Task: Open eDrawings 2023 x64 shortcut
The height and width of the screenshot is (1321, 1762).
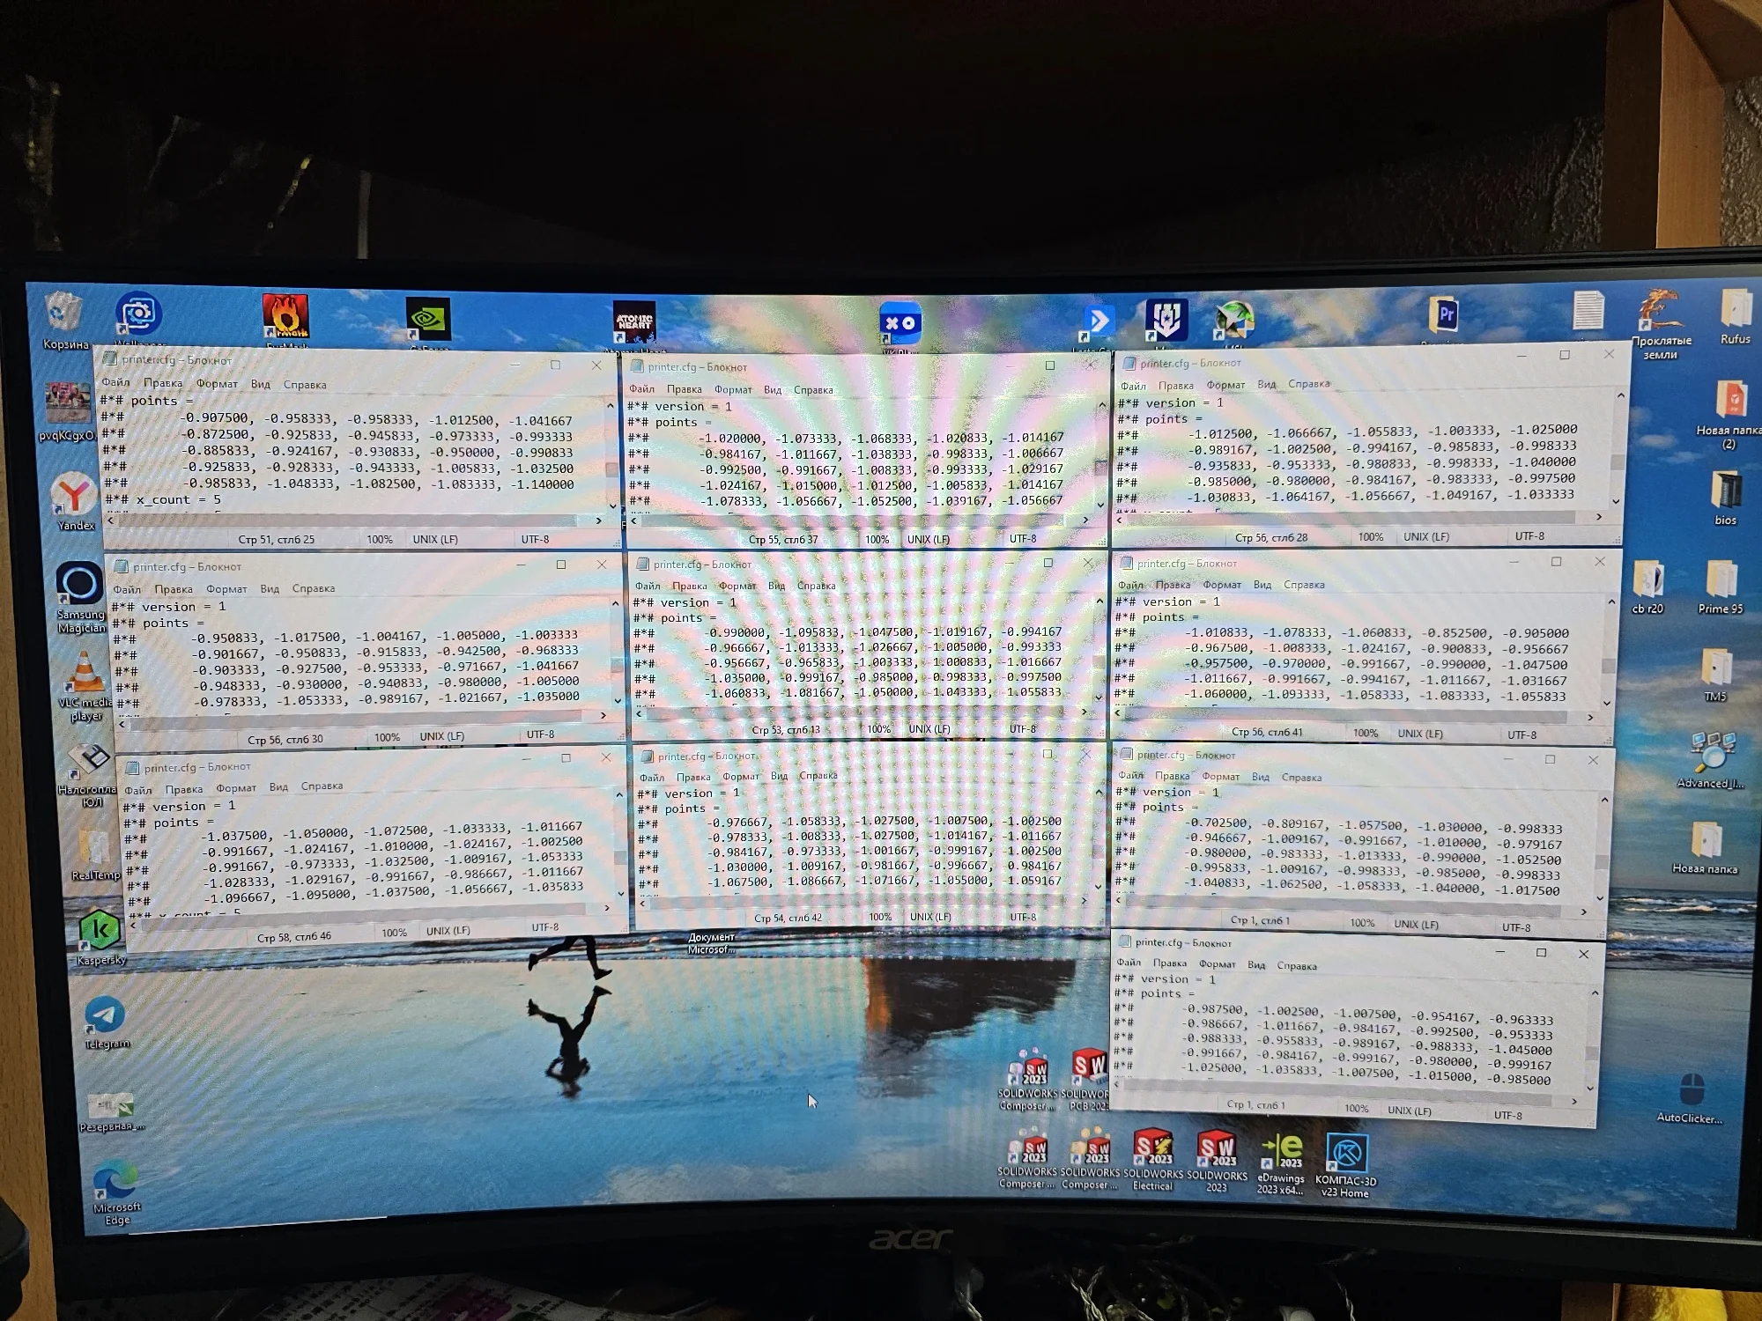Action: (x=1282, y=1150)
